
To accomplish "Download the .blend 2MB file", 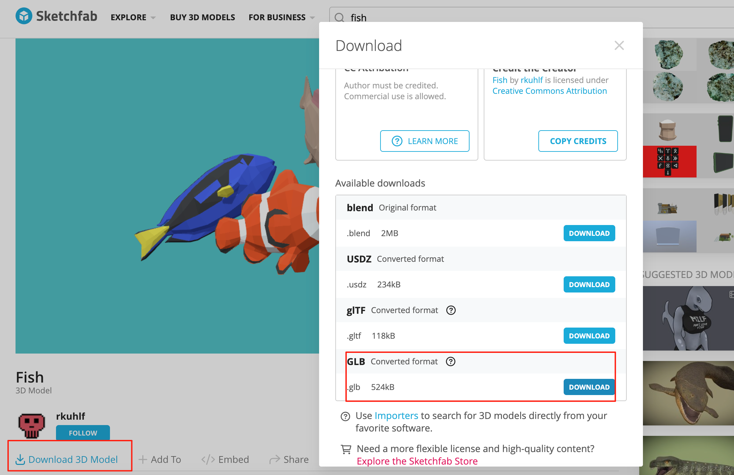I will click(x=589, y=233).
